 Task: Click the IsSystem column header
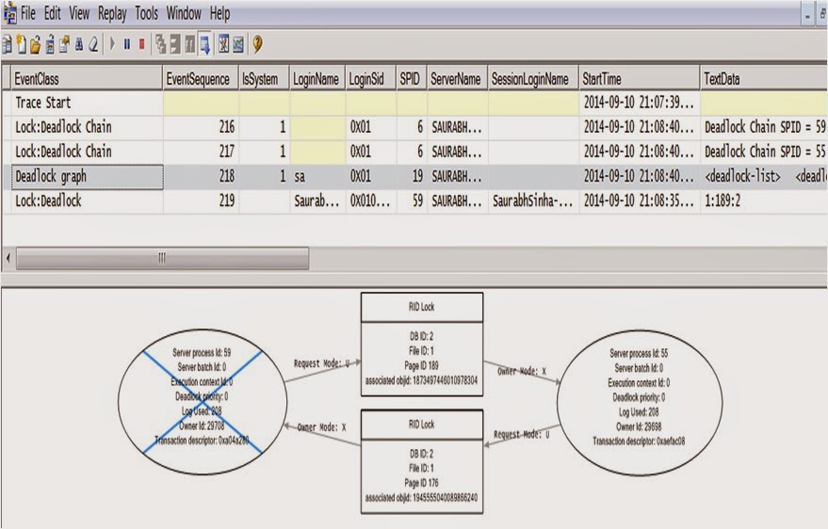click(x=264, y=79)
